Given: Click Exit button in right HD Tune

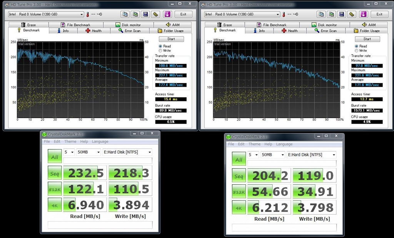Looking at the screenshot, I should pyautogui.click(x=379, y=14).
